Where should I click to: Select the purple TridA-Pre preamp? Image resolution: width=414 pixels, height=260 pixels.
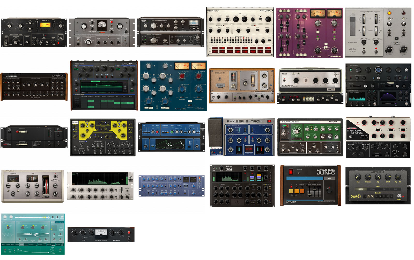coord(309,33)
